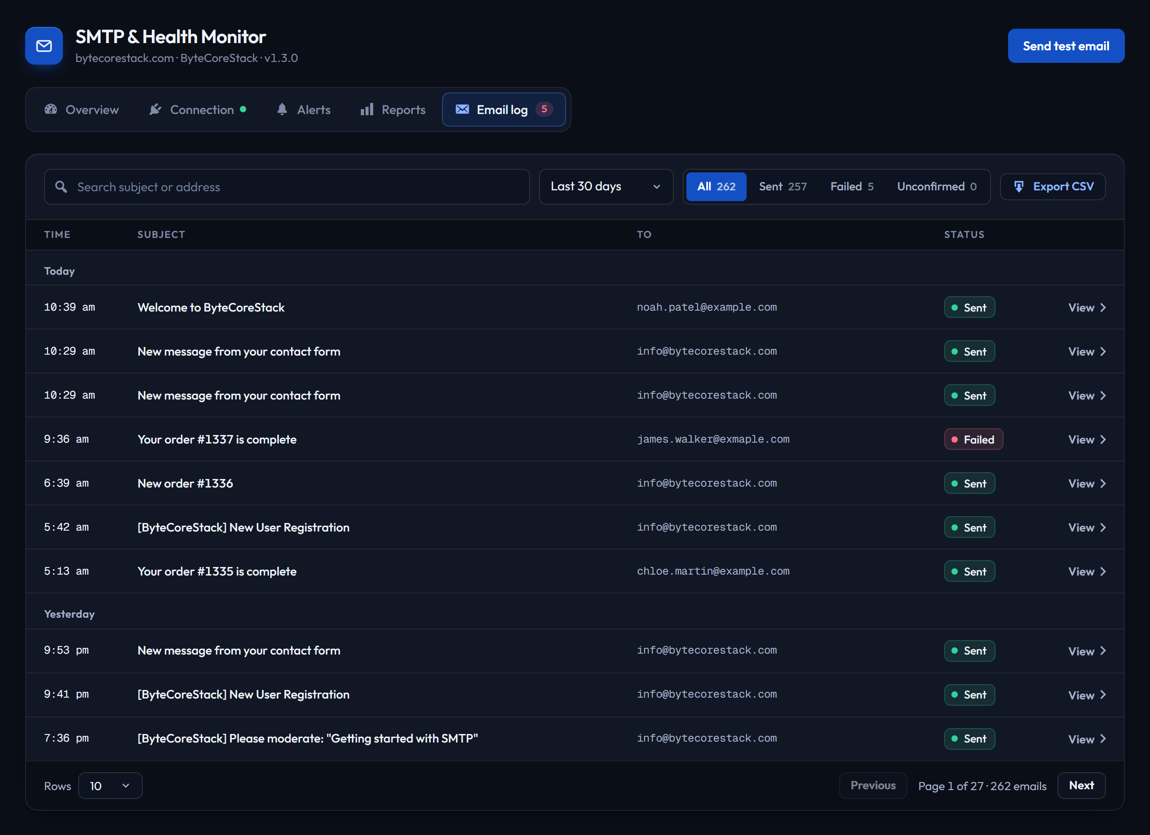Screen dimensions: 1150x835
Task: Go to the Next page
Action: click(1081, 786)
